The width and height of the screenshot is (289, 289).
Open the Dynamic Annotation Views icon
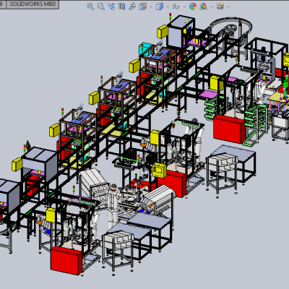(x=132, y=7)
